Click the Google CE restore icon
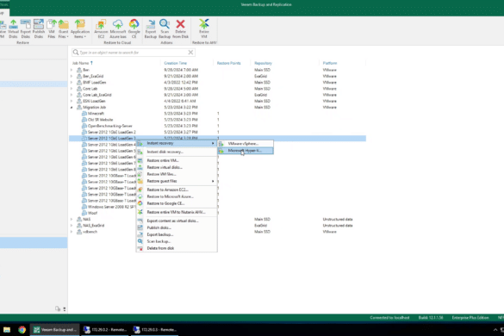 click(134, 28)
